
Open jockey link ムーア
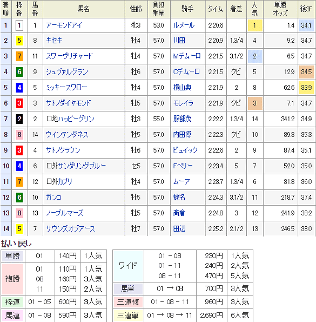pyautogui.click(x=181, y=181)
